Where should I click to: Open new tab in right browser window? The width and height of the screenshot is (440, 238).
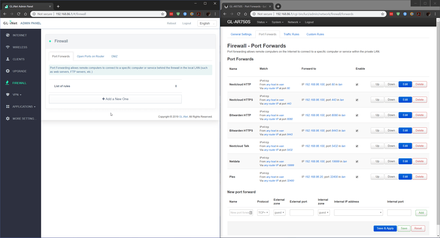(x=278, y=6)
